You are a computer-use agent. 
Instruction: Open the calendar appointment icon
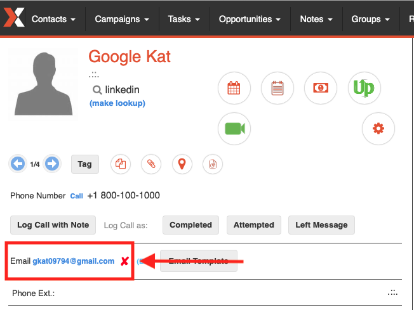tap(234, 88)
